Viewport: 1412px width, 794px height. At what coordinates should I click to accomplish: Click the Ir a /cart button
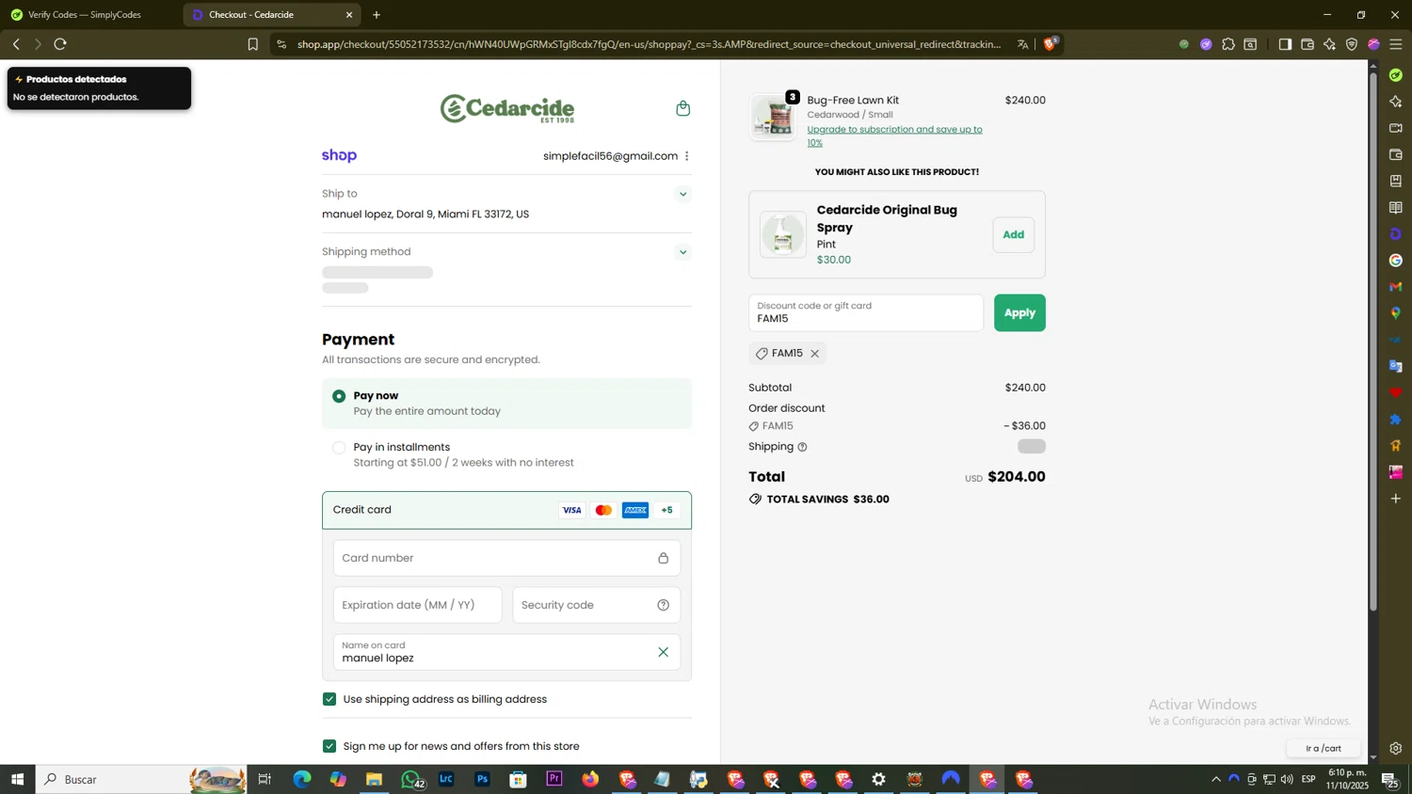pyautogui.click(x=1324, y=748)
